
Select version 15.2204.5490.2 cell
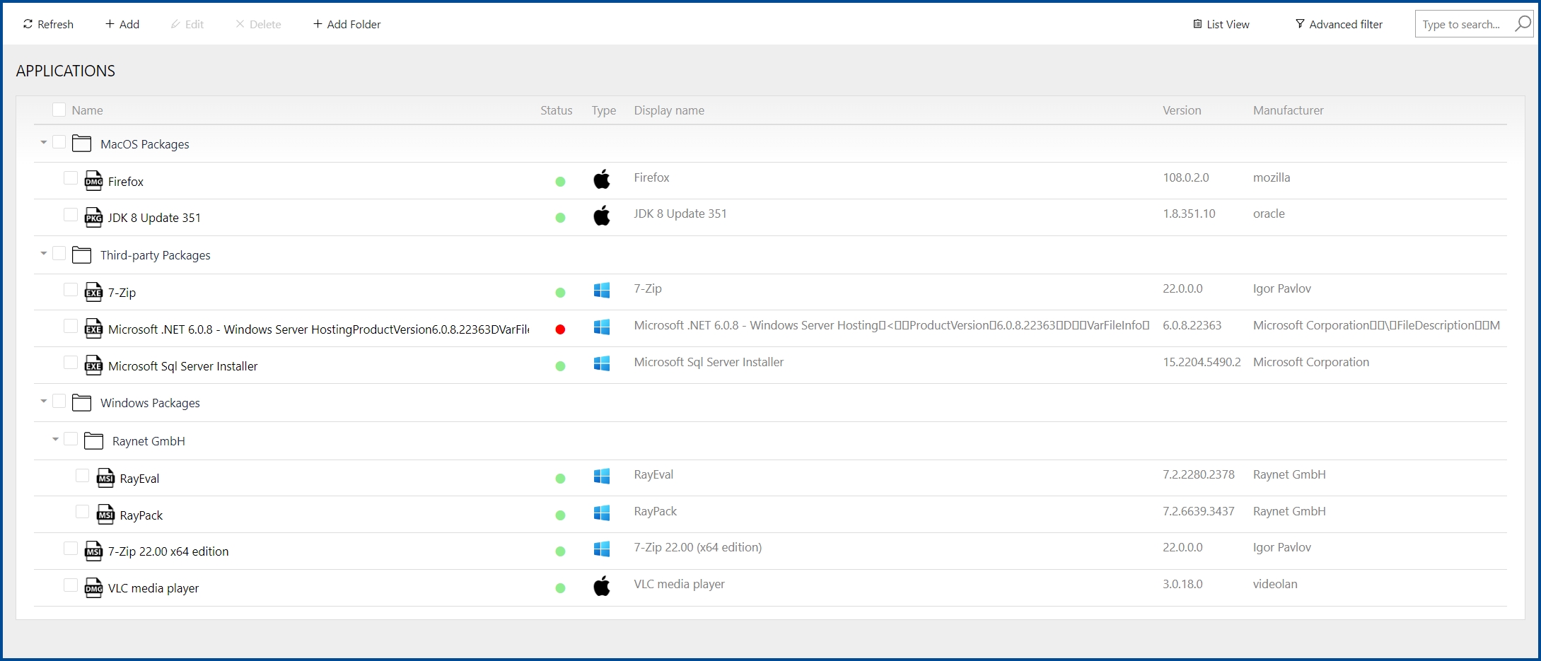click(x=1202, y=362)
